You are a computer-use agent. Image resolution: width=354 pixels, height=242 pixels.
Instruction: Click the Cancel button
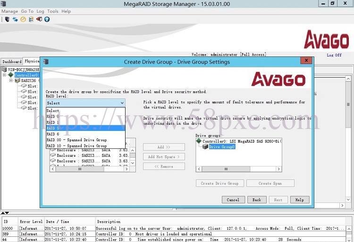(x=233, y=200)
